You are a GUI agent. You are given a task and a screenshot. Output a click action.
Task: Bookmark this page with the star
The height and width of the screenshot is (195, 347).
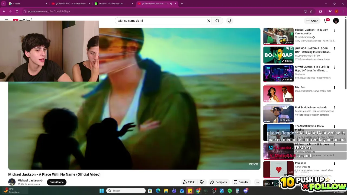(311, 11)
